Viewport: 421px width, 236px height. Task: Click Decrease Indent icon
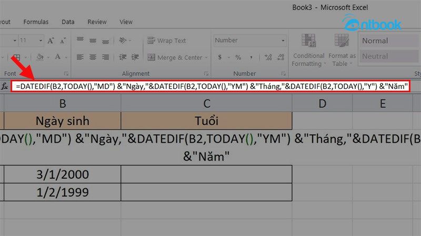123,57
